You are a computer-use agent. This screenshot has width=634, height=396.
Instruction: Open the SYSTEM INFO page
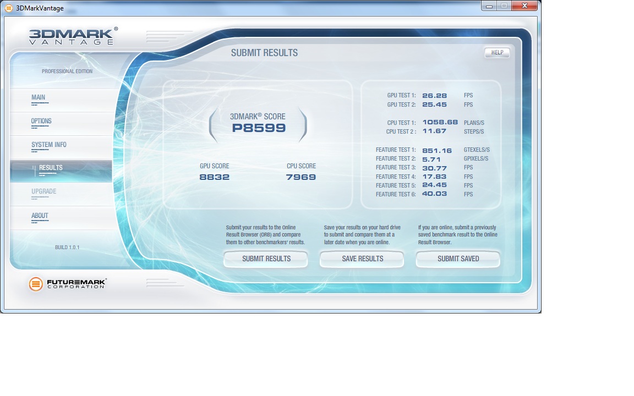pyautogui.click(x=61, y=146)
